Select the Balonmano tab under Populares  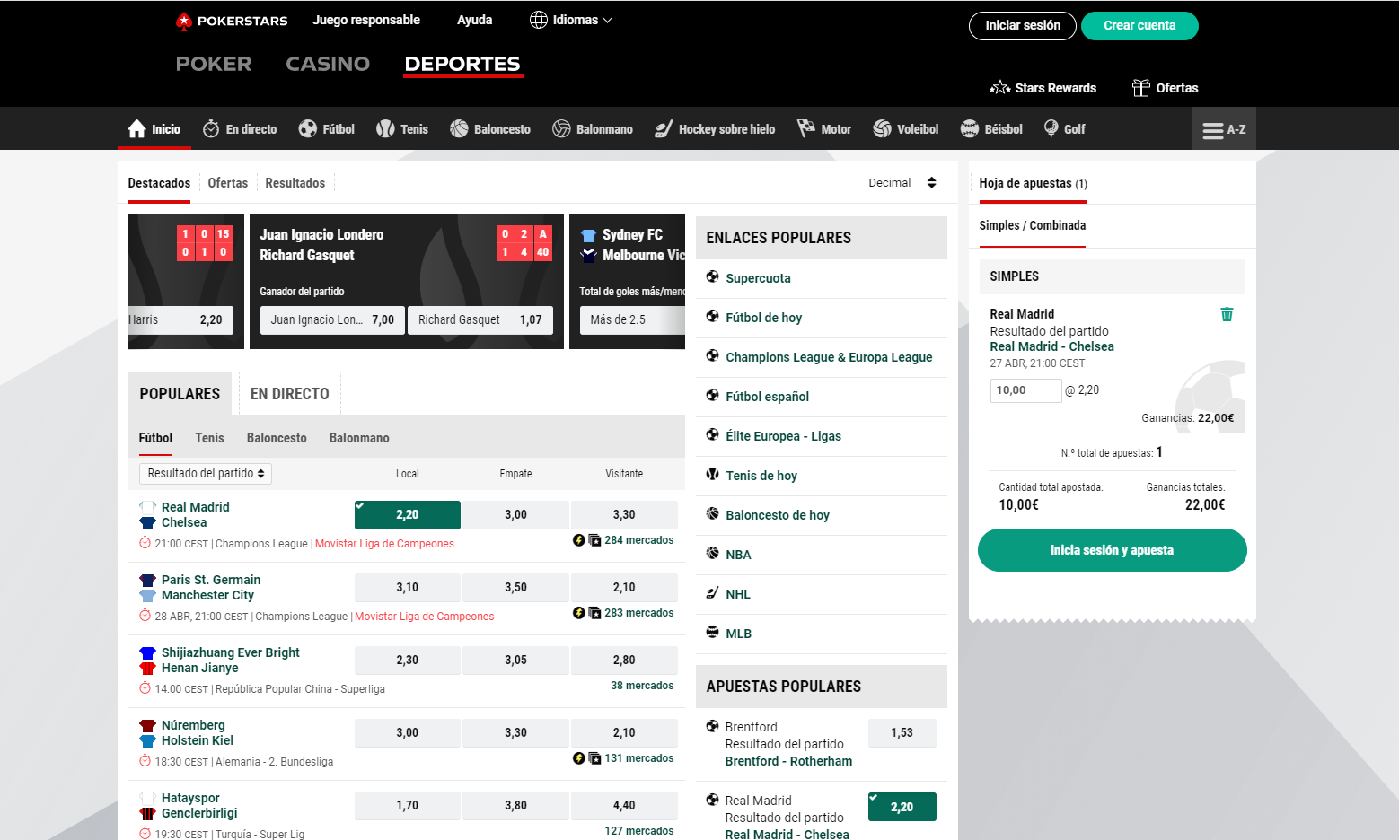coord(359,438)
